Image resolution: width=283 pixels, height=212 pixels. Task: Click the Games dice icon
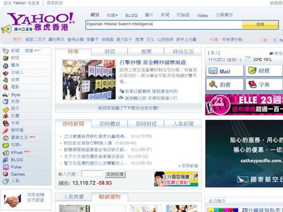[6, 174]
